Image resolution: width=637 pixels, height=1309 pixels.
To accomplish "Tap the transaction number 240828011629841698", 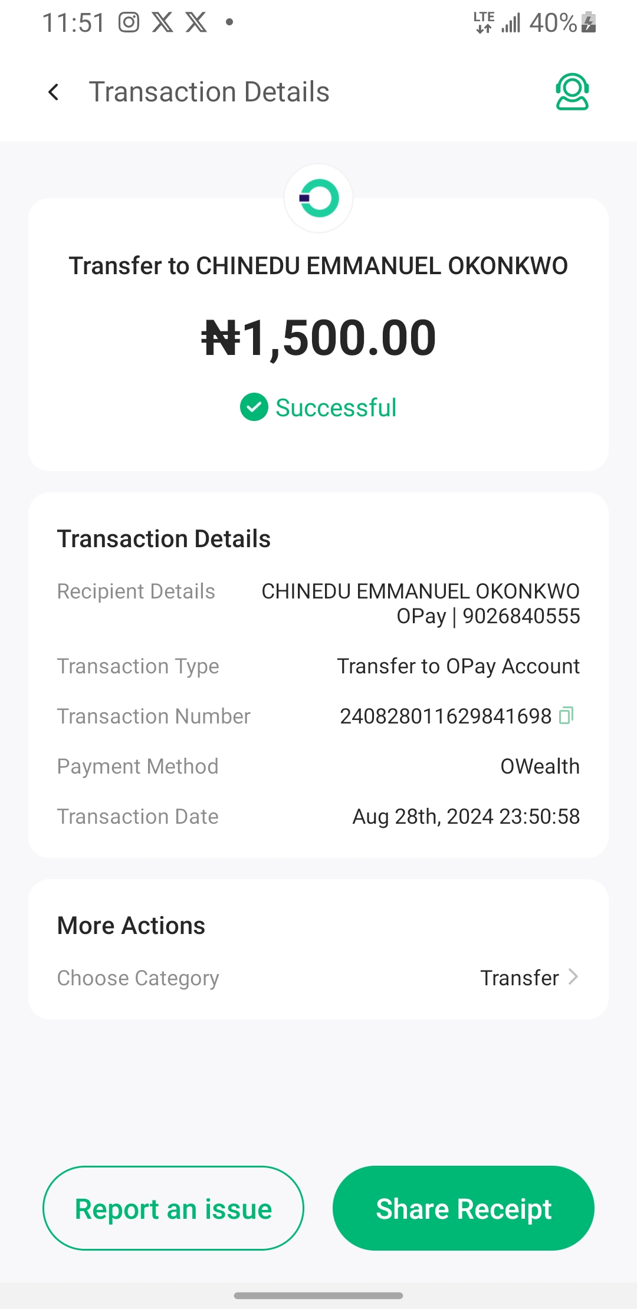I will click(x=445, y=716).
